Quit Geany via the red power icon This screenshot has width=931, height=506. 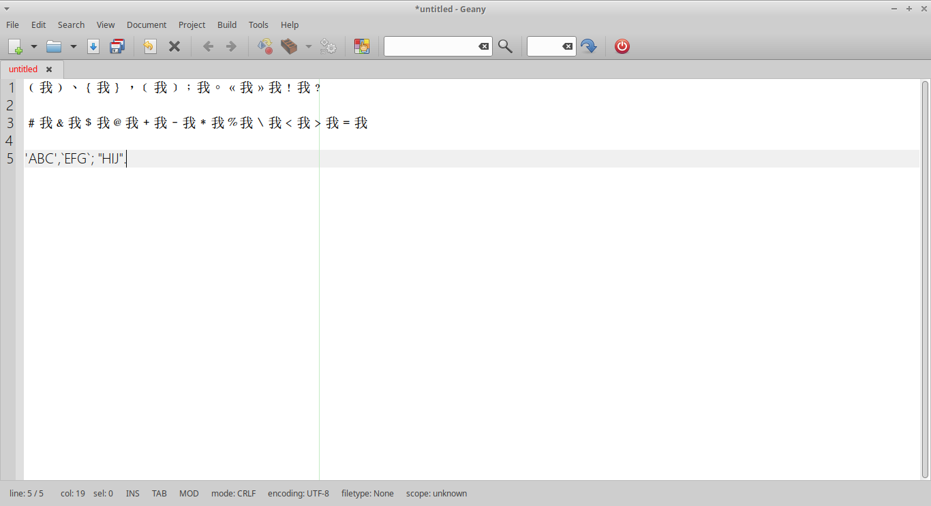click(622, 46)
